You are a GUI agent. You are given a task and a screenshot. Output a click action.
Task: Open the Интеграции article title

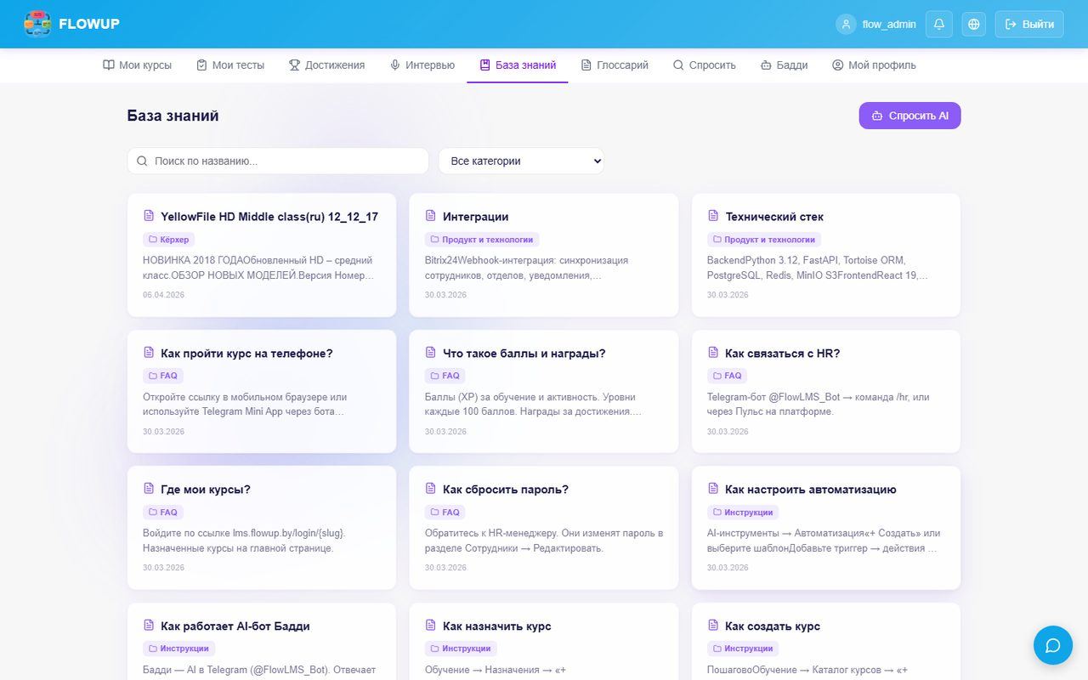tap(475, 217)
